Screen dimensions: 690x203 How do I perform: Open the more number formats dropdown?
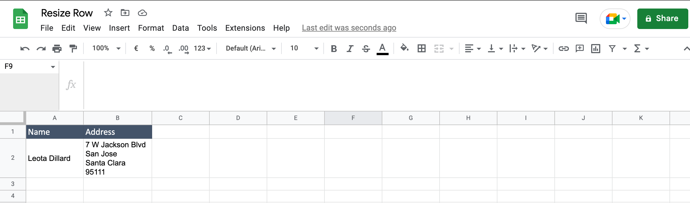(x=202, y=48)
